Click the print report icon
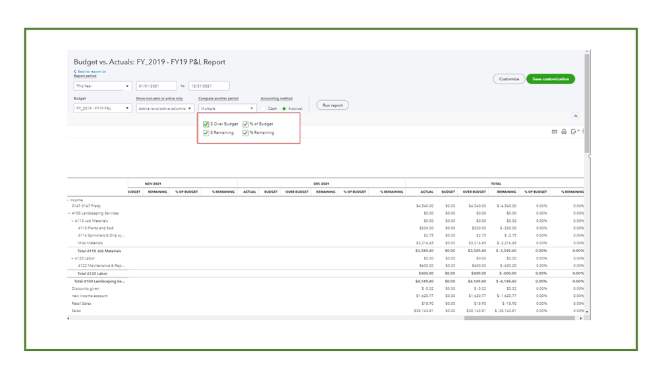This screenshot has width=658, height=370. (x=564, y=132)
